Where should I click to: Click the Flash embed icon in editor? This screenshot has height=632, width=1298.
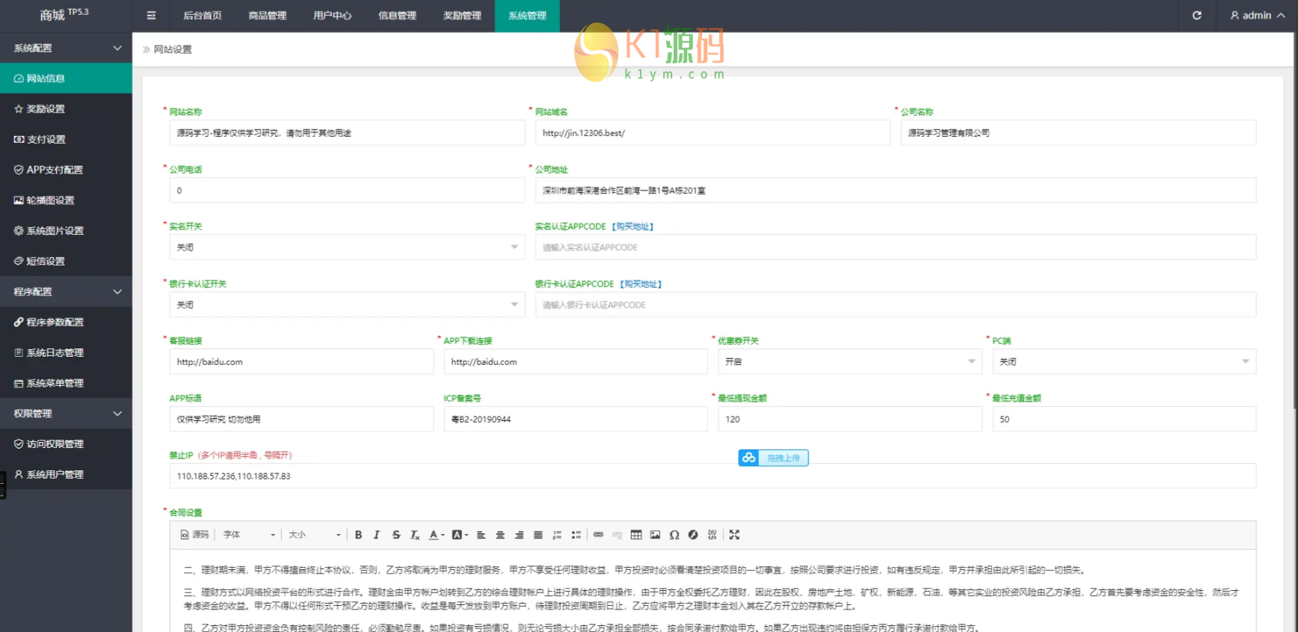693,535
